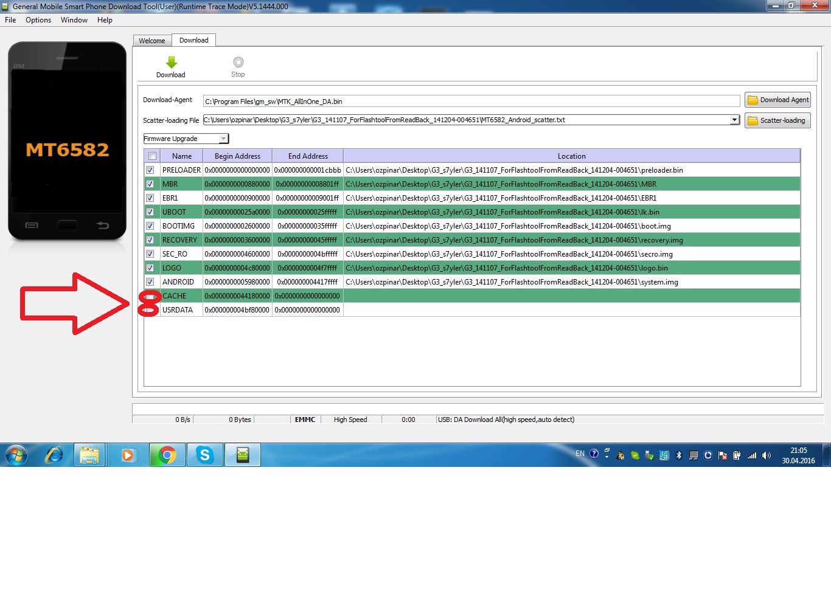Uncheck the LOGO partition checkbox
Screen dimensions: 831x608
tap(150, 268)
